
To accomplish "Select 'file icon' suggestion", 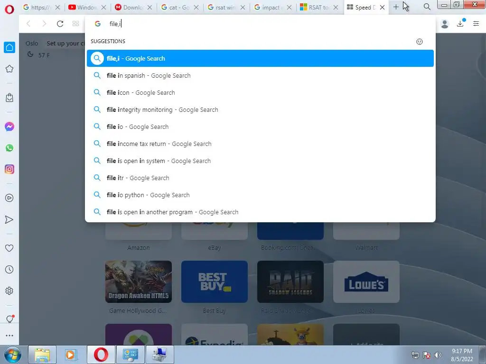I will (260, 92).
